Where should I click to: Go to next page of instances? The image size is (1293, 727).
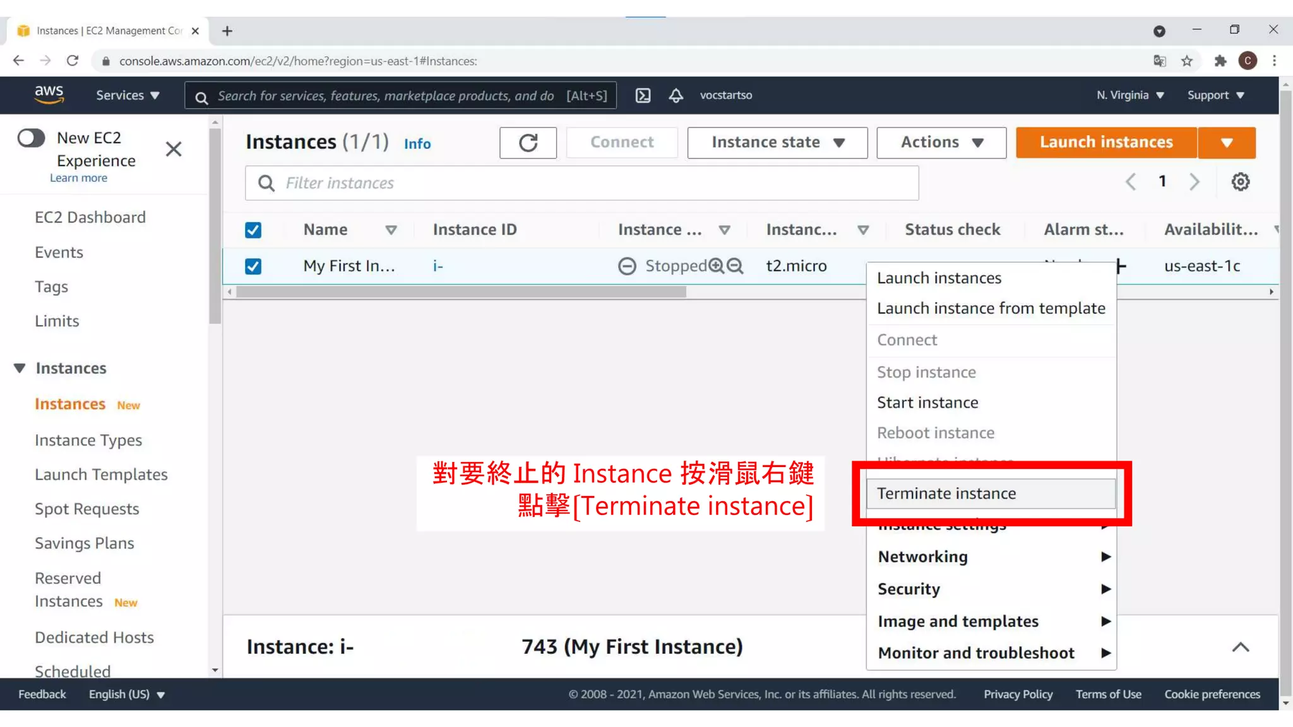(x=1195, y=182)
